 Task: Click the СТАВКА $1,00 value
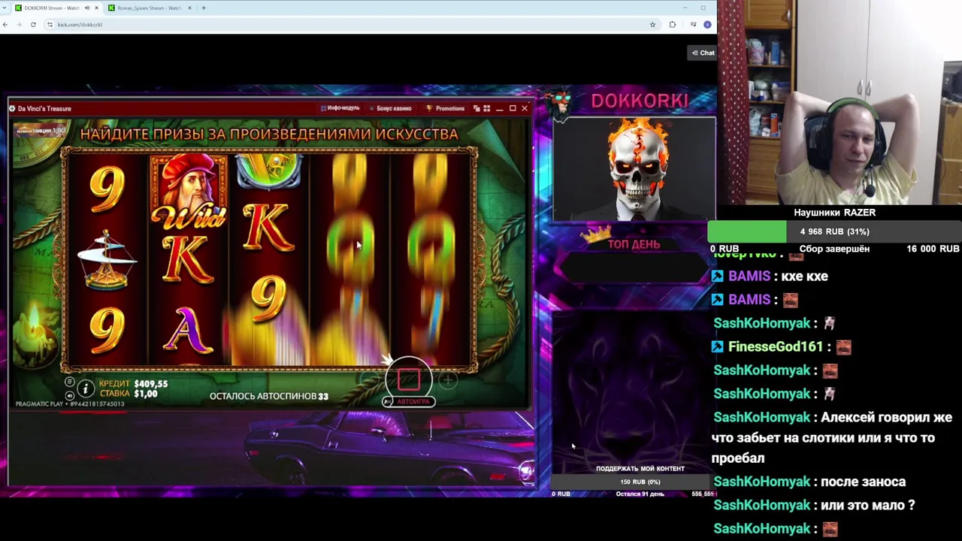point(145,394)
